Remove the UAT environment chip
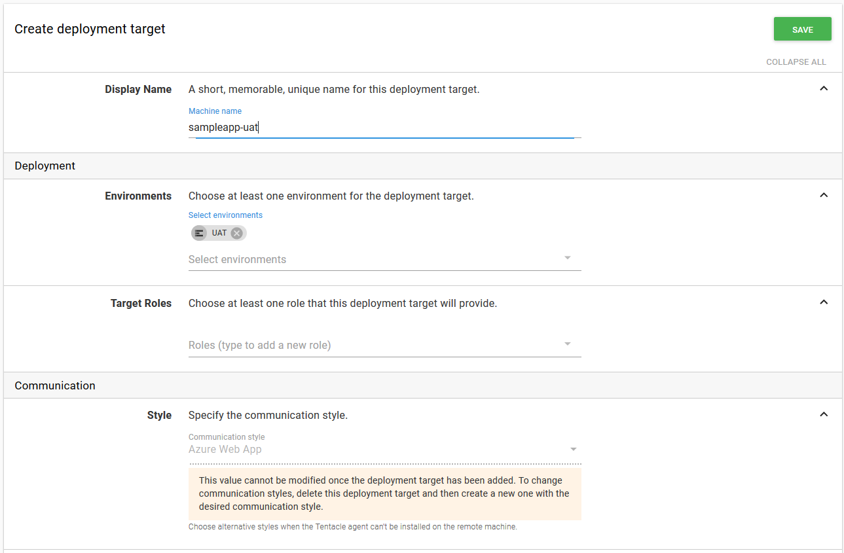Viewport: 844px width, 553px height. 236,233
